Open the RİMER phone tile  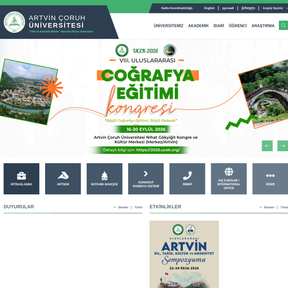(187, 179)
